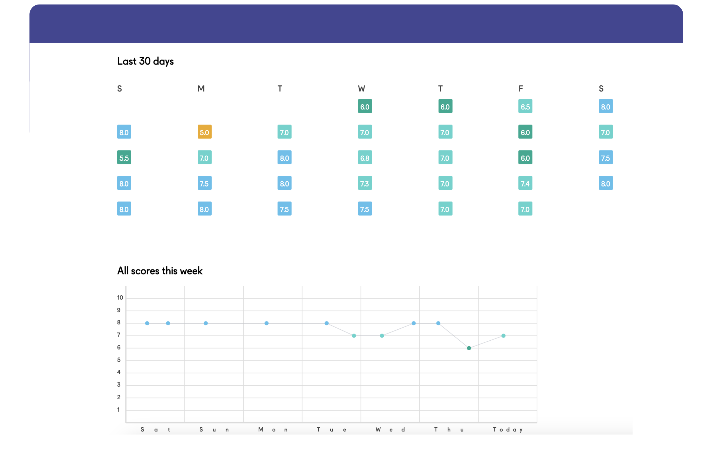
Task: Click the 'M' weekday column header
Action: (x=201, y=89)
